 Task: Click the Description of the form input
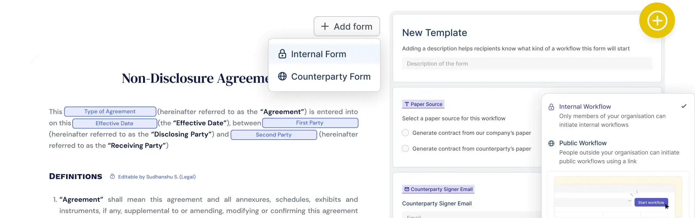point(527,64)
